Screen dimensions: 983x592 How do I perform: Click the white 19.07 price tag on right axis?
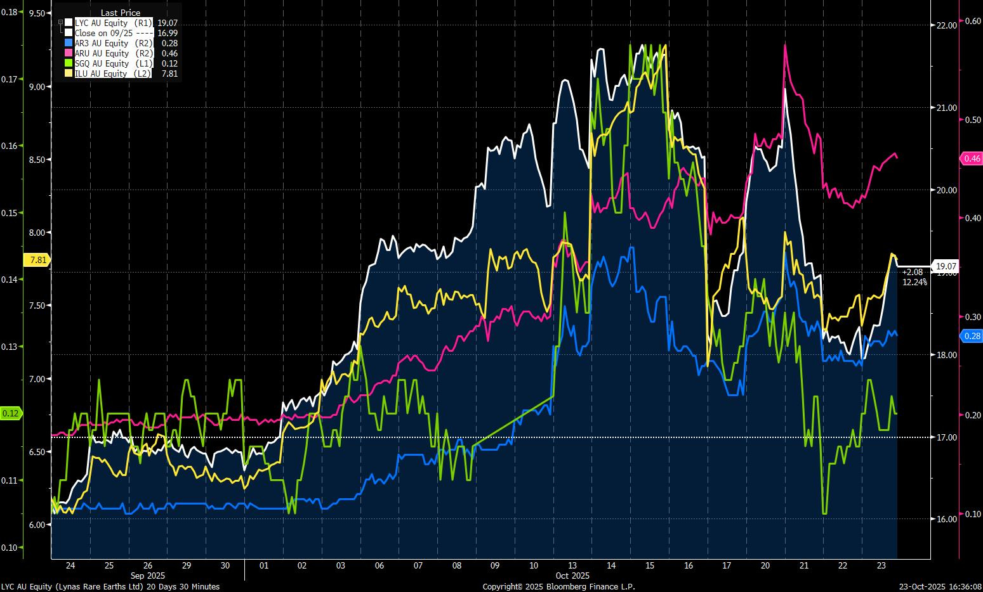tap(946, 266)
